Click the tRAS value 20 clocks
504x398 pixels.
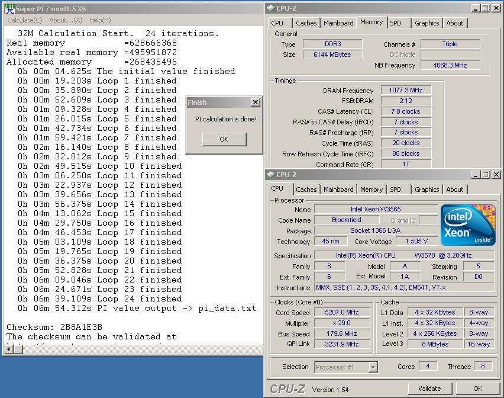pos(406,143)
